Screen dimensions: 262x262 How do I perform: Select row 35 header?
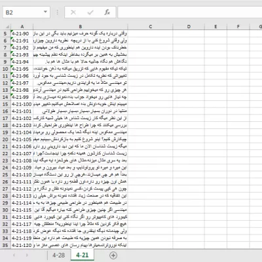coord(5,245)
